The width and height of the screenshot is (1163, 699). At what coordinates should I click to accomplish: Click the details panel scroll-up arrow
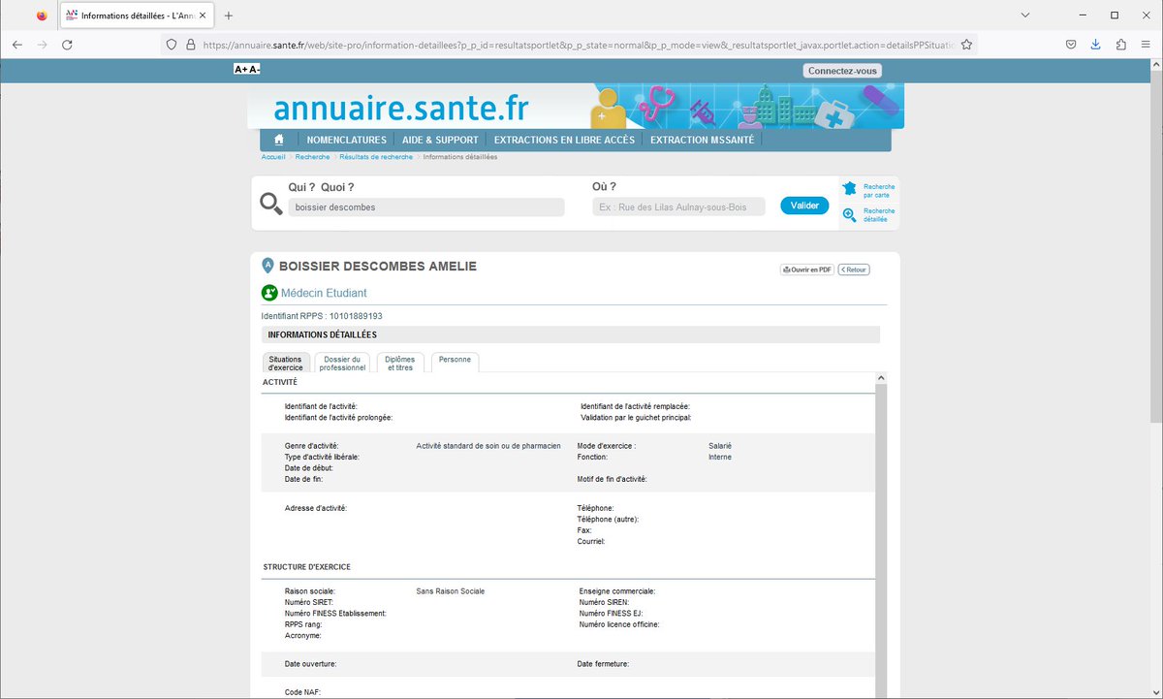click(x=881, y=378)
